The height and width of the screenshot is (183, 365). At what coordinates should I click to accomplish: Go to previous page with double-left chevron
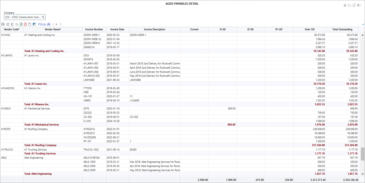(x=53, y=24)
